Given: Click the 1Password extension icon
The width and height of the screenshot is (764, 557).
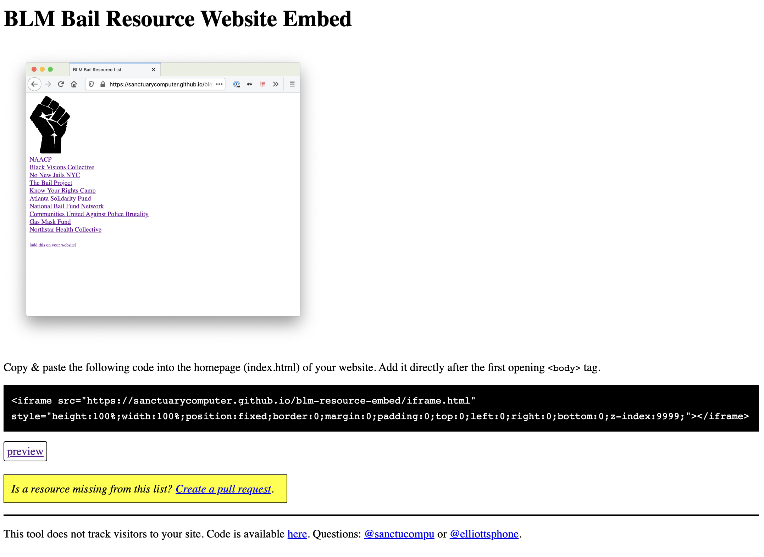Looking at the screenshot, I should click(237, 84).
